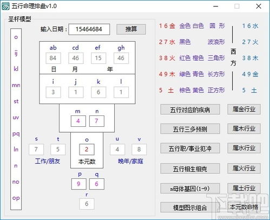Minimize the 五行命理排盘 window

pos(215,7)
